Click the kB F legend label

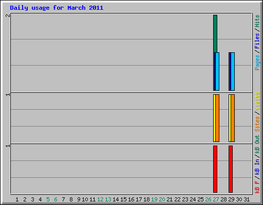(x=257, y=187)
